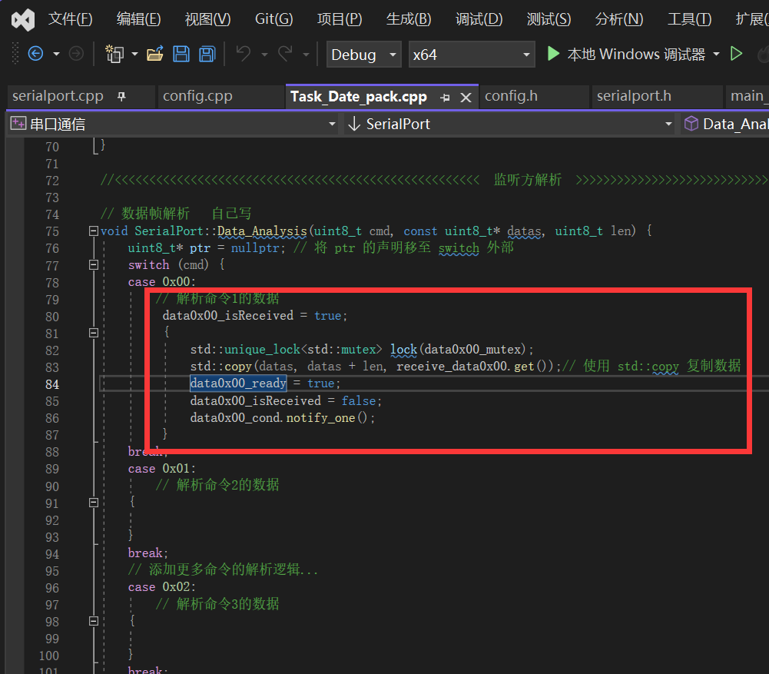Open the Git(G) menu

click(273, 20)
